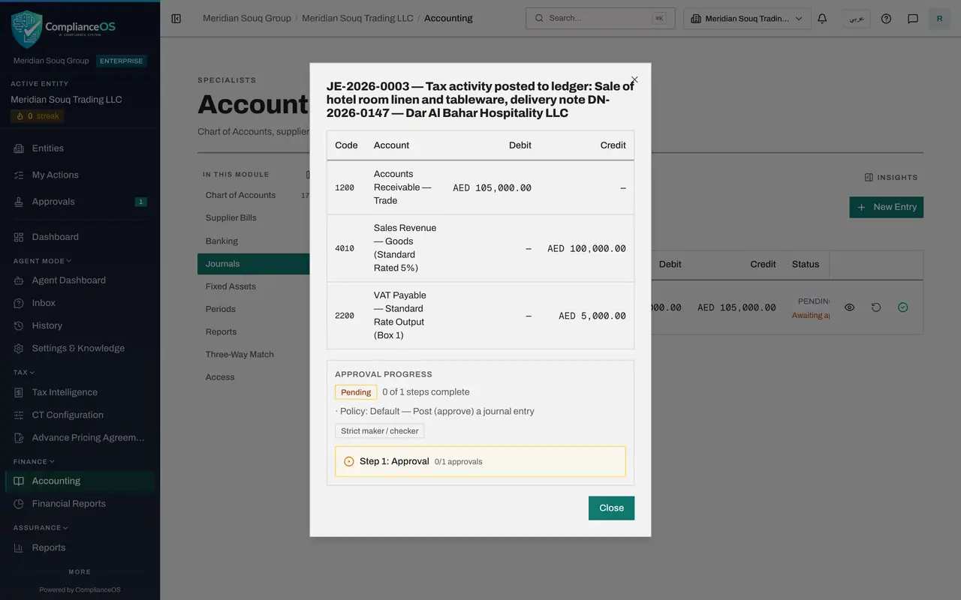This screenshot has height=600, width=961.
Task: Open the notifications bell
Action: 822,19
